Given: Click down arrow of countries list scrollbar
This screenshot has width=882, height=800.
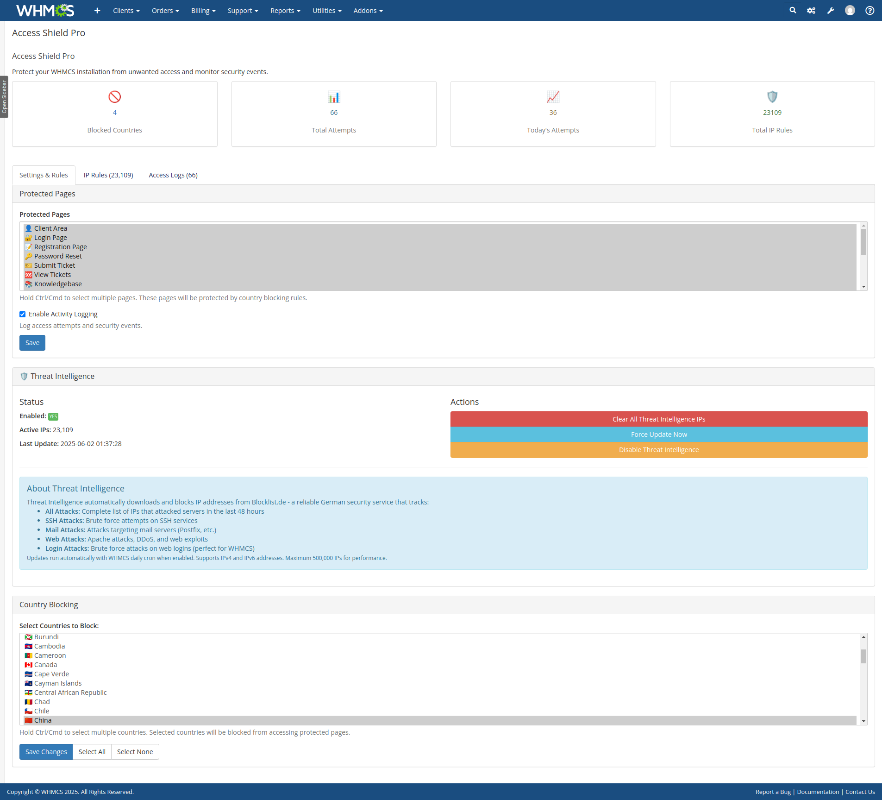Looking at the screenshot, I should (863, 721).
